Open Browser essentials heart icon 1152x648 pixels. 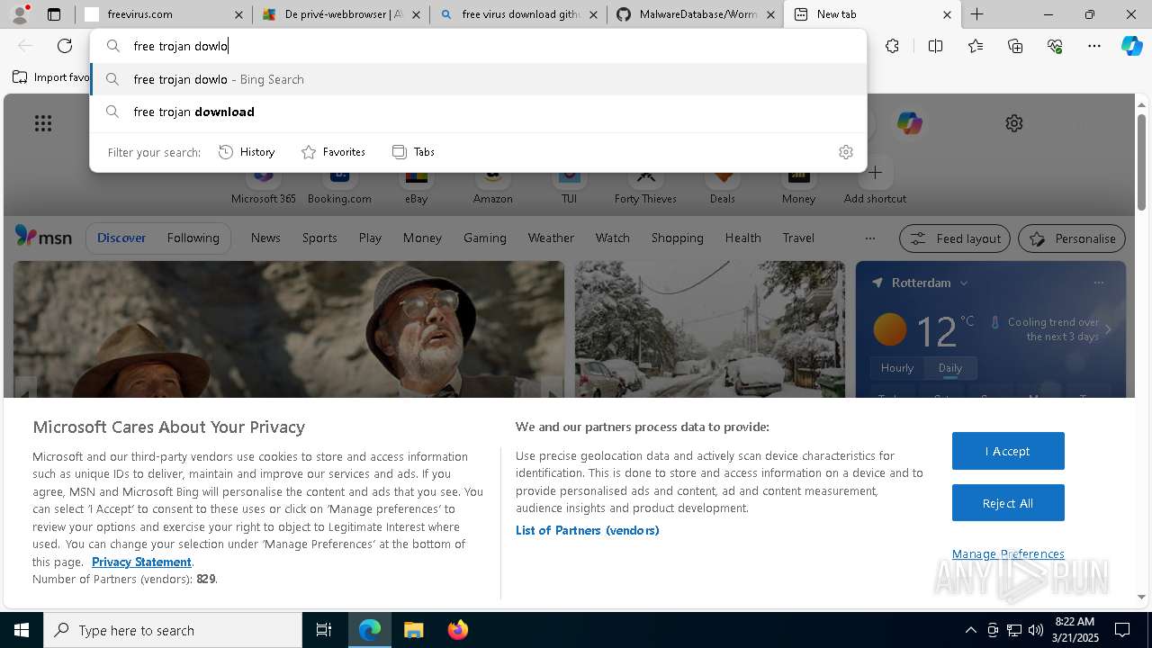1055,46
